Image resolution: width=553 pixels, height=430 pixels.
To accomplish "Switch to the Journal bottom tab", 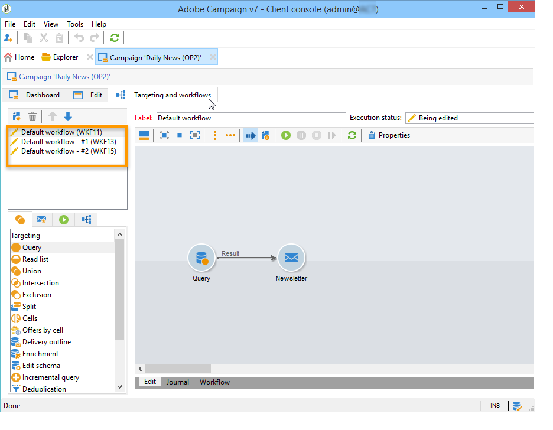I will pyautogui.click(x=177, y=382).
